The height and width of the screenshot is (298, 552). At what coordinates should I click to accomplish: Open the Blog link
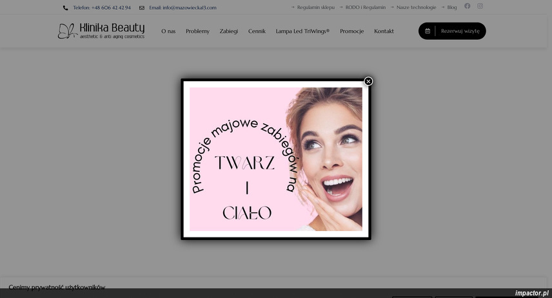pos(451,7)
